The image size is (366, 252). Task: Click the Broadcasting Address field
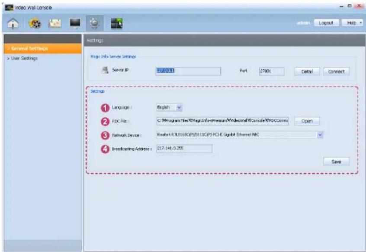184,149
